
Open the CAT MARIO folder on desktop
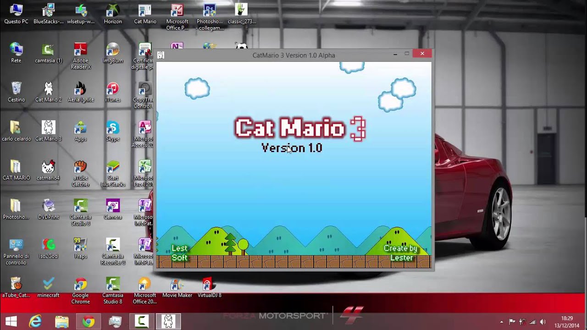pos(16,170)
